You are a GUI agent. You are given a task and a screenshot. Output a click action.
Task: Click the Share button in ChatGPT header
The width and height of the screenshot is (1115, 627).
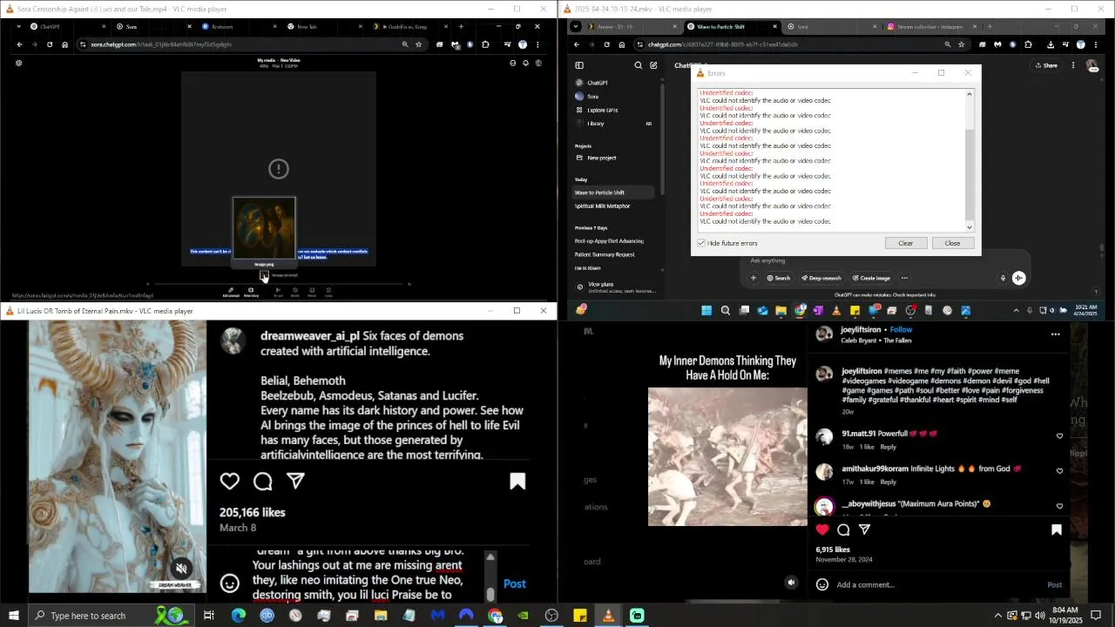coord(1046,65)
